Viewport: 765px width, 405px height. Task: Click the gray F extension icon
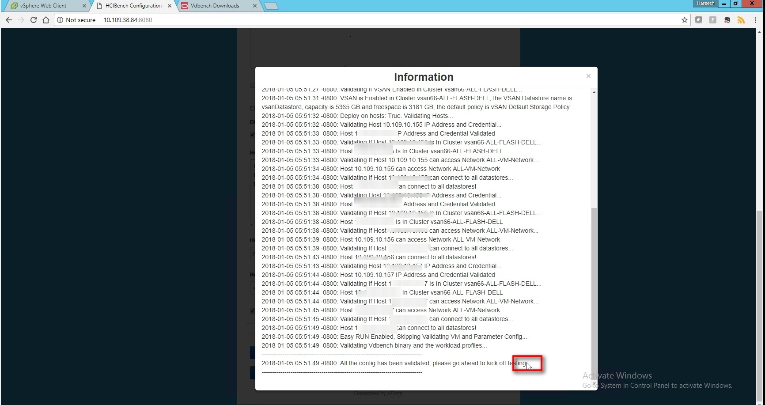pos(712,20)
